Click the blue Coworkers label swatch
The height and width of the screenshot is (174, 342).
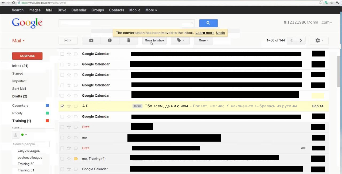coord(47,106)
